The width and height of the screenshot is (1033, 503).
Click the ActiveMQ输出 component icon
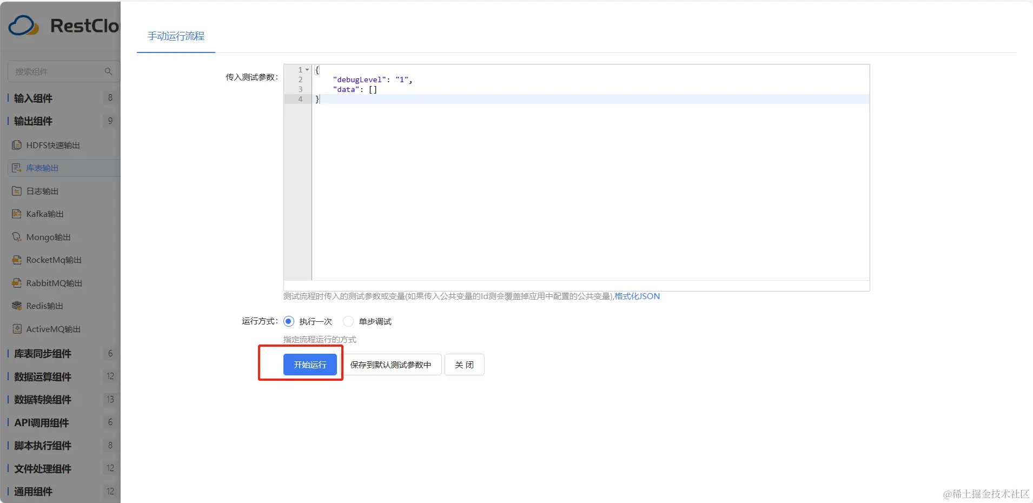[x=17, y=329]
